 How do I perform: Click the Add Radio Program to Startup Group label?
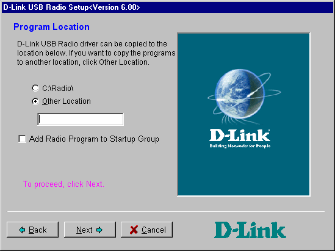tap(94, 139)
